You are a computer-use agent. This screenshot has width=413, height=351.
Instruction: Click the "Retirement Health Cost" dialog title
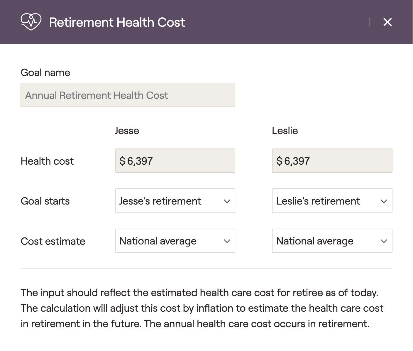coord(117,22)
